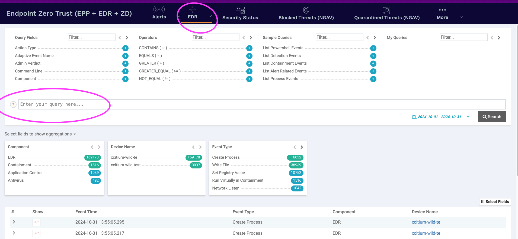This screenshot has height=239, width=518.
Task: Click into the query input field
Action: point(261,104)
